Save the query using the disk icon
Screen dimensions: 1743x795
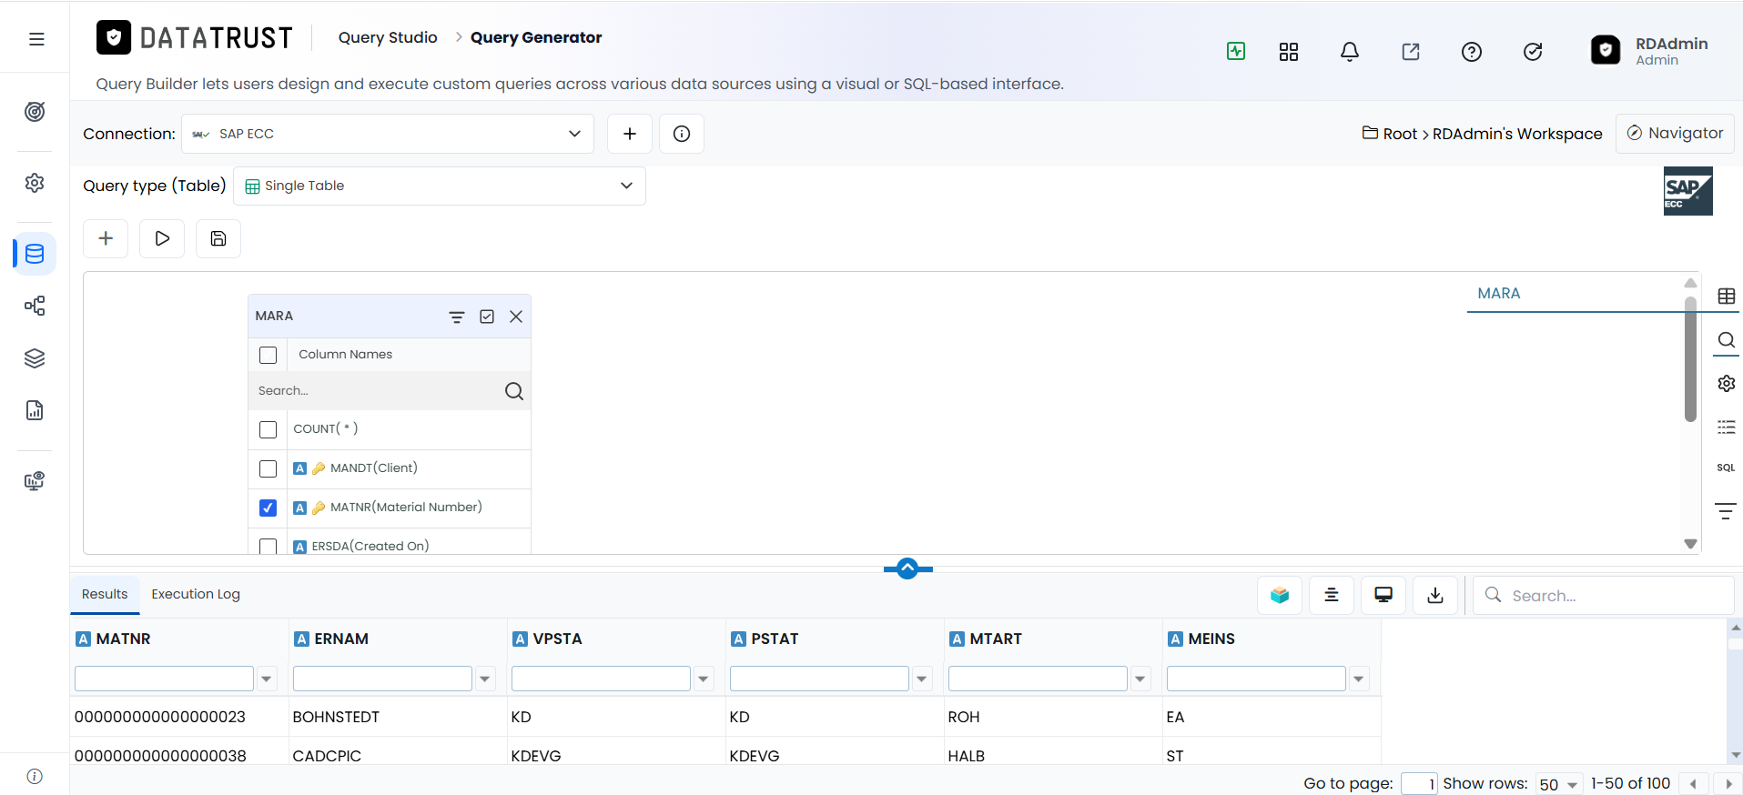[x=218, y=238]
